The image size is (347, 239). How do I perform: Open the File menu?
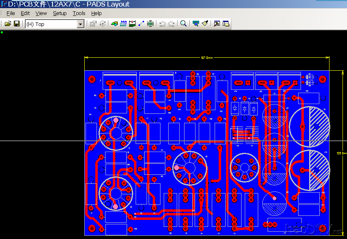tap(11, 13)
